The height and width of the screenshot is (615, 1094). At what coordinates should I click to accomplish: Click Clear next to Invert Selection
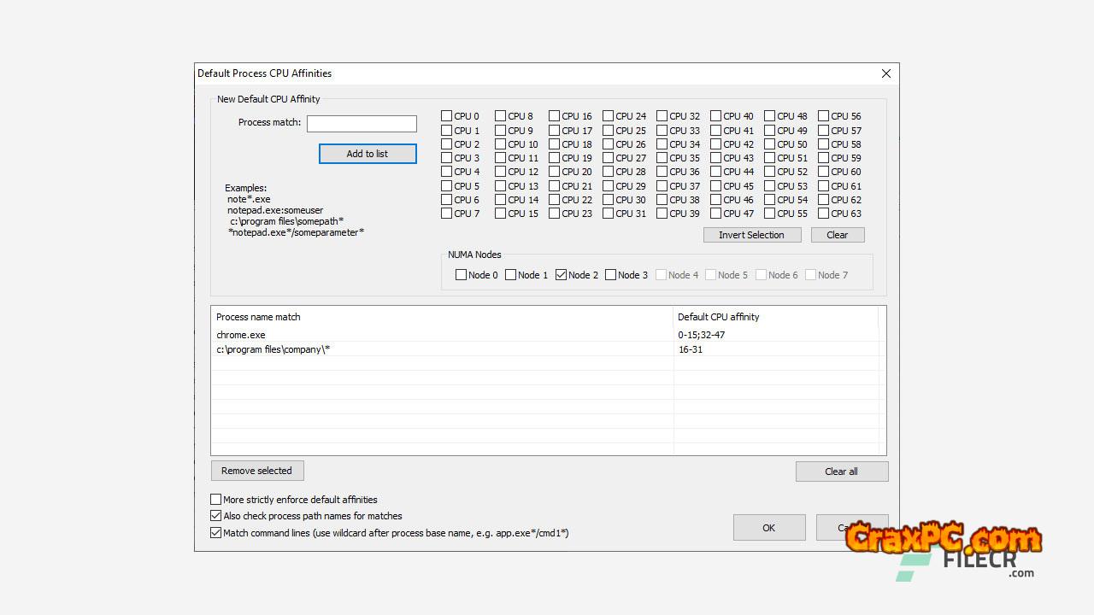tap(837, 235)
